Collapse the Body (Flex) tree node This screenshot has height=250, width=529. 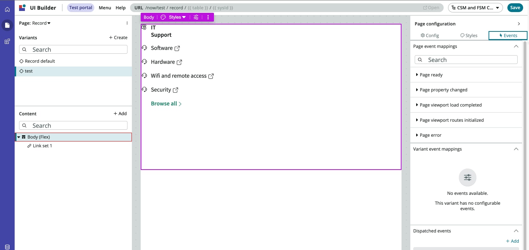point(19,137)
